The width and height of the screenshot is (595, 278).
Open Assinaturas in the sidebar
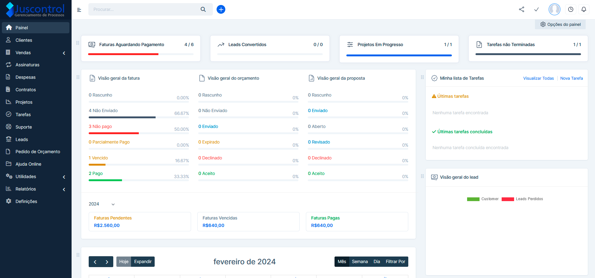click(36, 65)
